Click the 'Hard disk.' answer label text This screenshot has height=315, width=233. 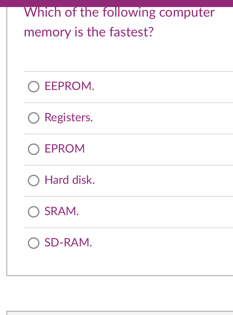tap(70, 180)
